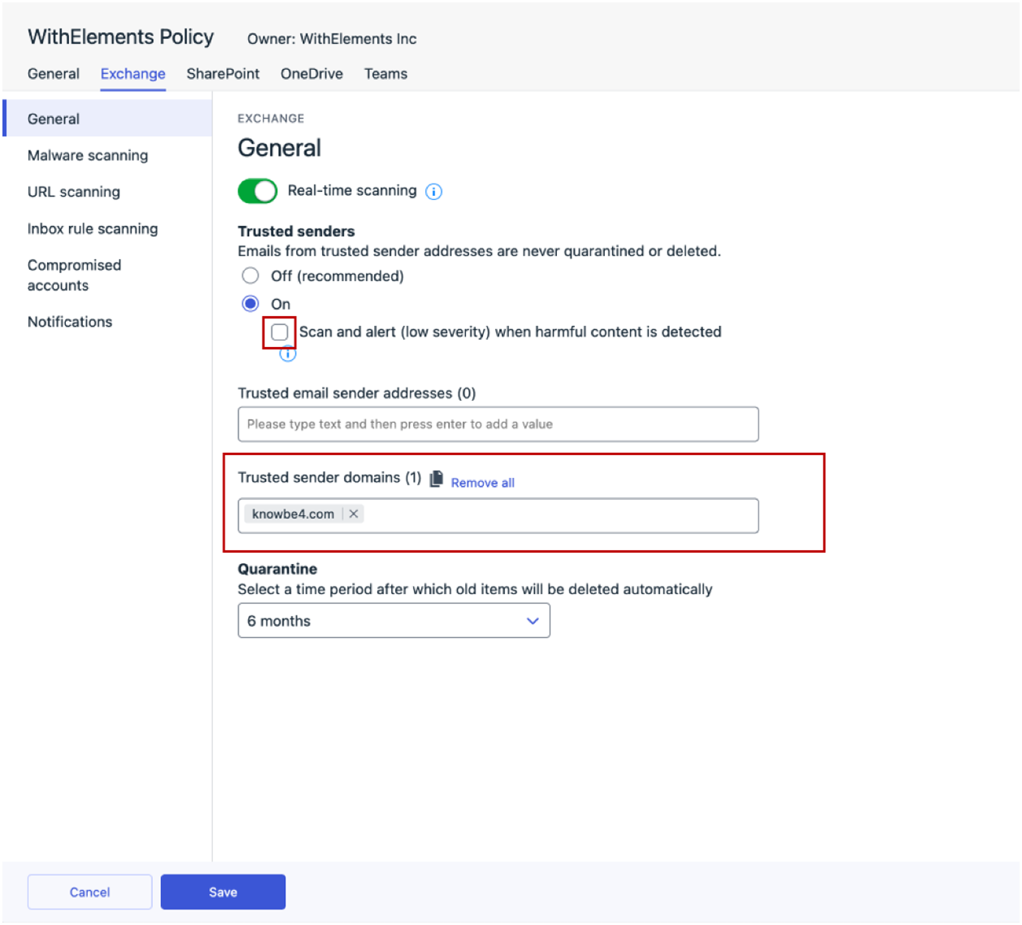Open Notifications settings
Viewport: 1022px width, 925px height.
(x=70, y=322)
